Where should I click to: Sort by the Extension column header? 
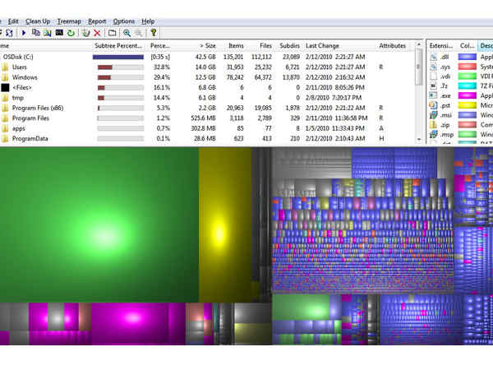click(441, 46)
